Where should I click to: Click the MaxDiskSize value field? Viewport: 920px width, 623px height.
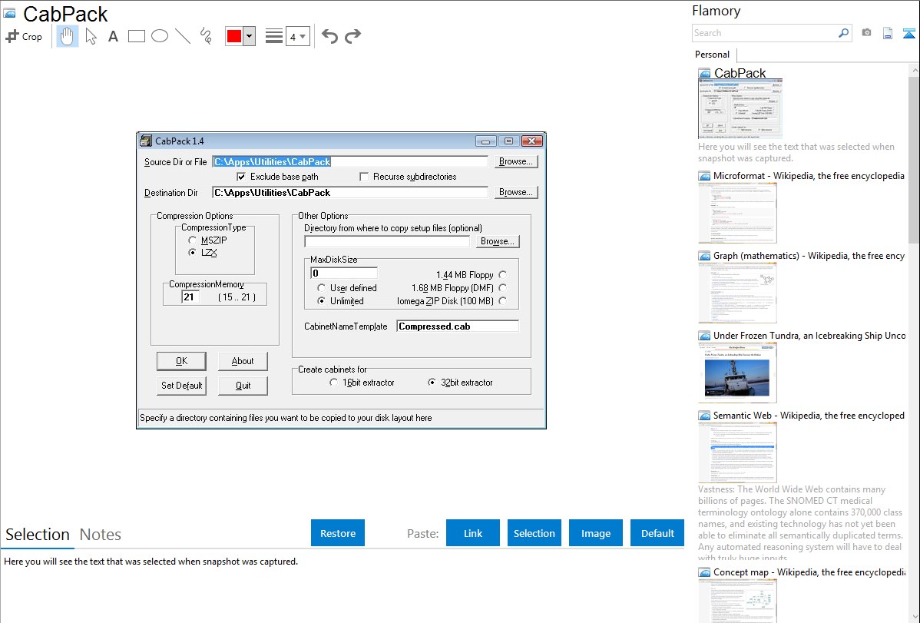coord(344,273)
